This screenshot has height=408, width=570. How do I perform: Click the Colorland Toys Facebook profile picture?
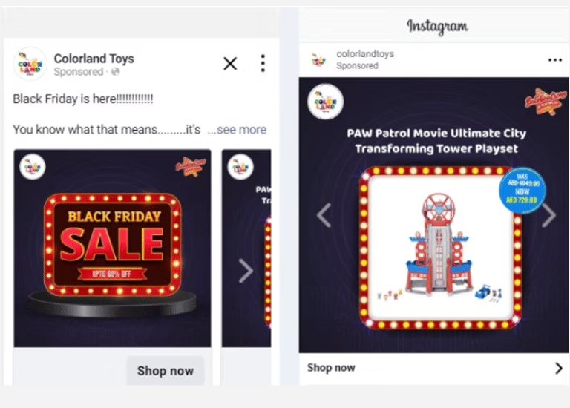click(30, 65)
